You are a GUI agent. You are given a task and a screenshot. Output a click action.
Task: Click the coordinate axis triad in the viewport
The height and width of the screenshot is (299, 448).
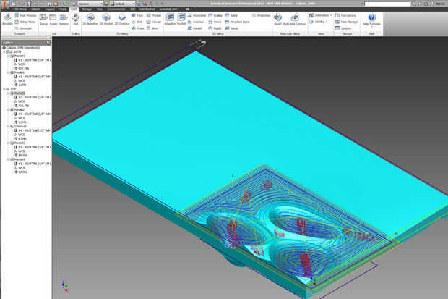coord(65,286)
